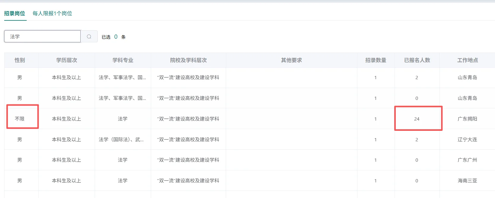Viewport: 495px width, 198px height.
Task: Click the 学科专业 column header
Action: 123,60
